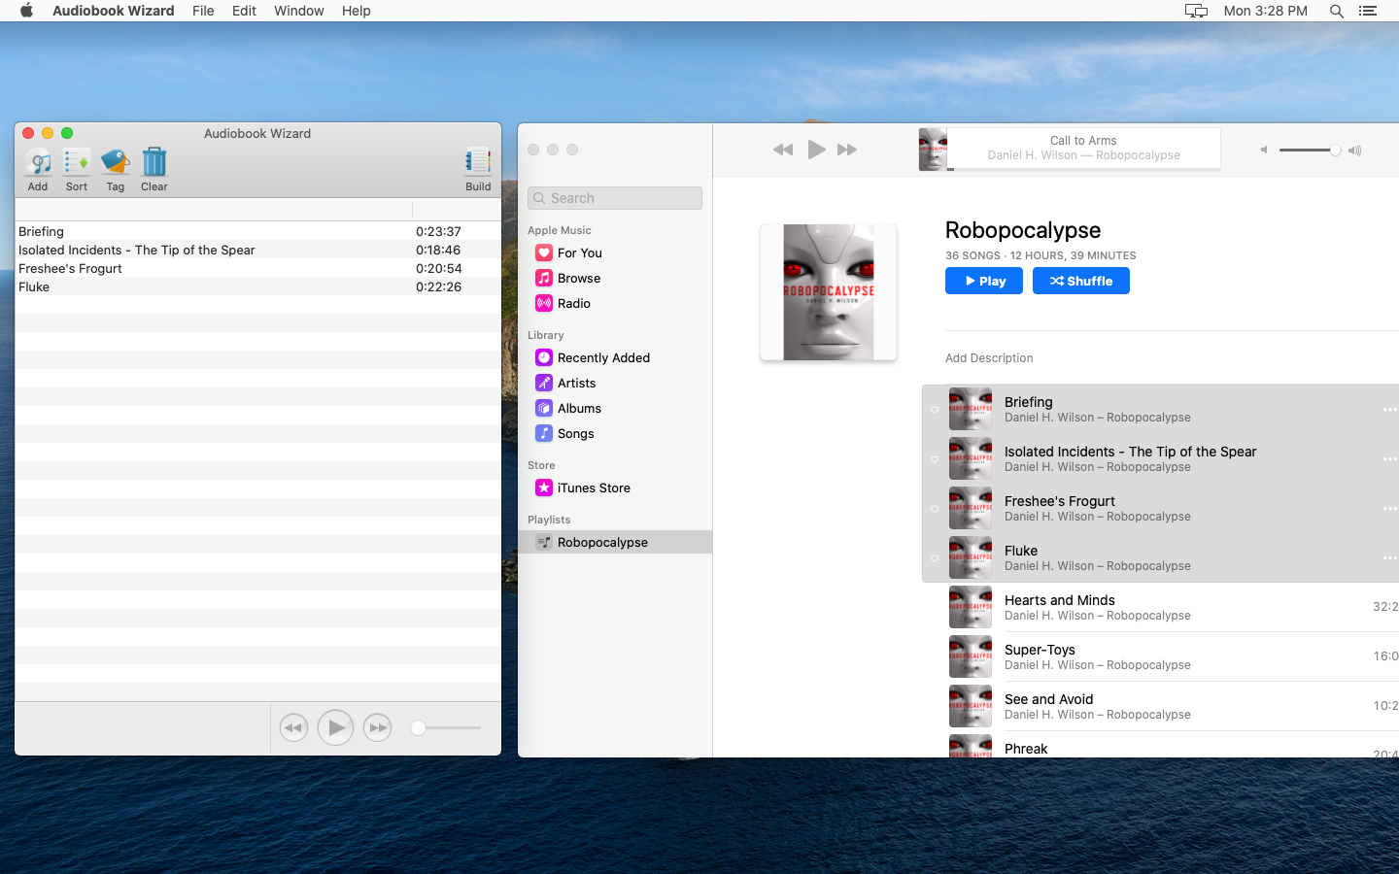Select the Robopocalypse playlist in sidebar
Image resolution: width=1399 pixels, height=874 pixels.
[x=615, y=542]
